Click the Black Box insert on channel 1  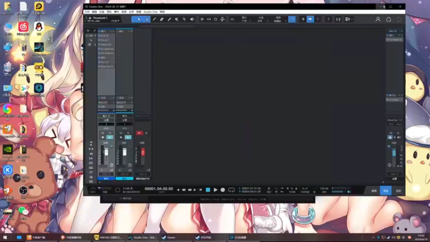coord(106,66)
